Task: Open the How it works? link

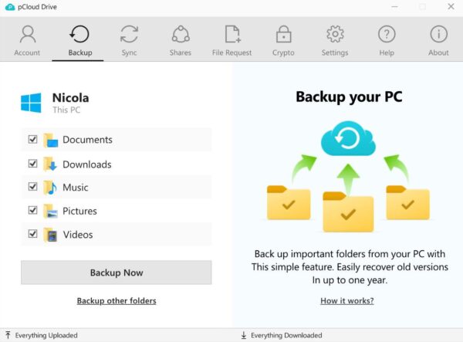Action: pos(347,300)
